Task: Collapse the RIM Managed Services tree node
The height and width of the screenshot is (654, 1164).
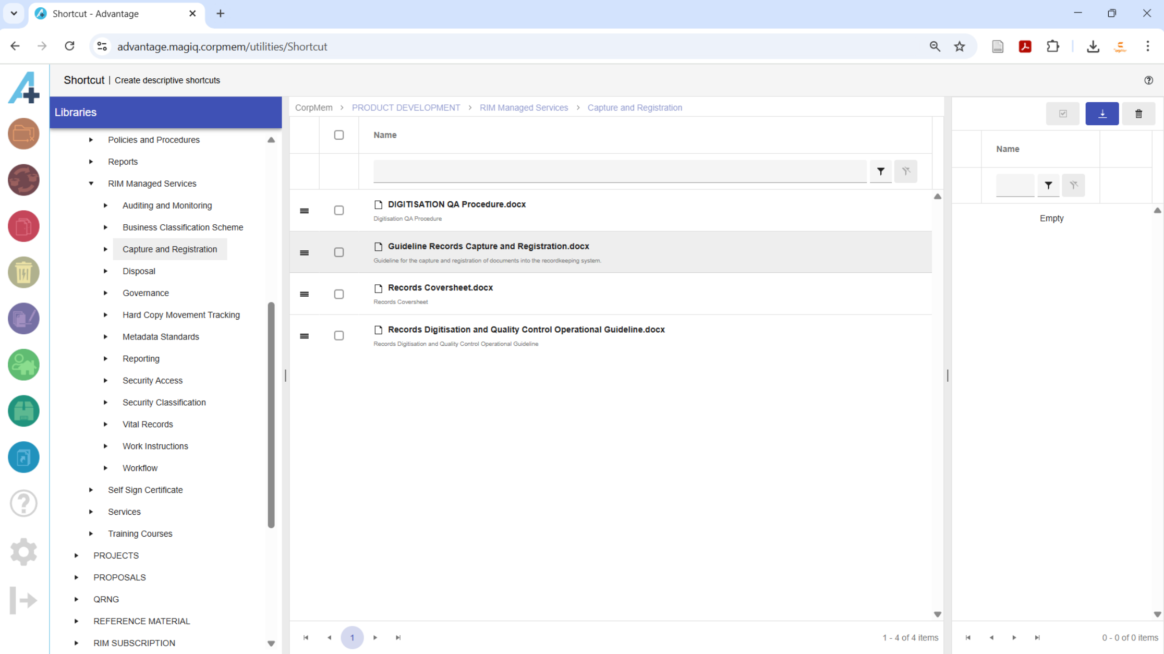Action: 91,183
